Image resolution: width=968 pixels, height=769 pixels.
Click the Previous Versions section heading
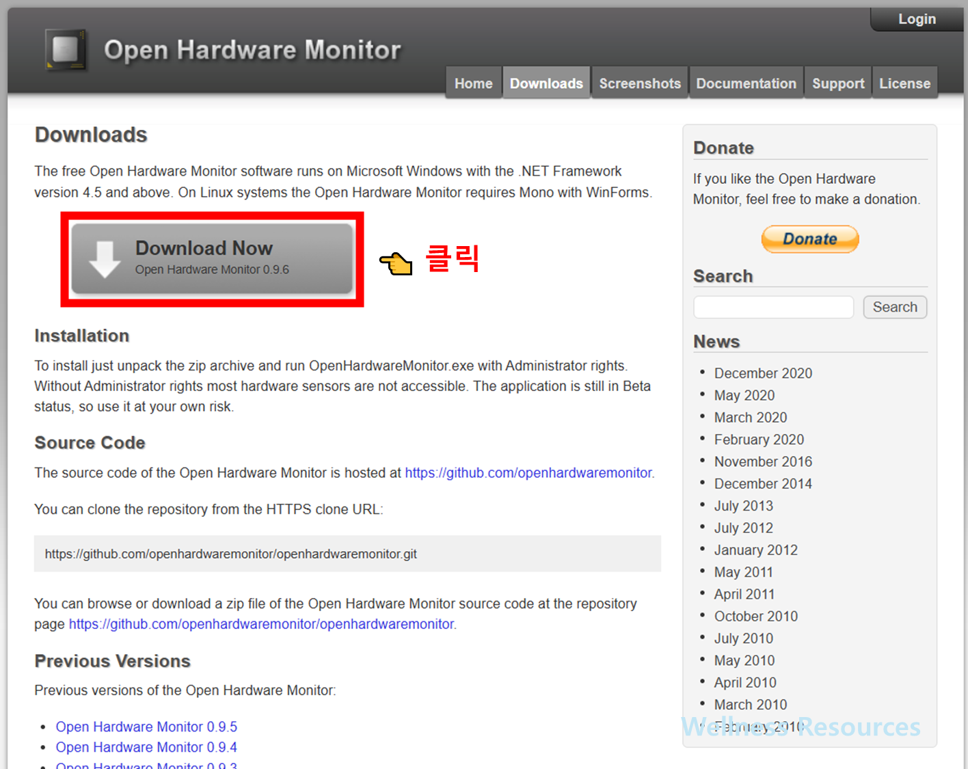113,661
